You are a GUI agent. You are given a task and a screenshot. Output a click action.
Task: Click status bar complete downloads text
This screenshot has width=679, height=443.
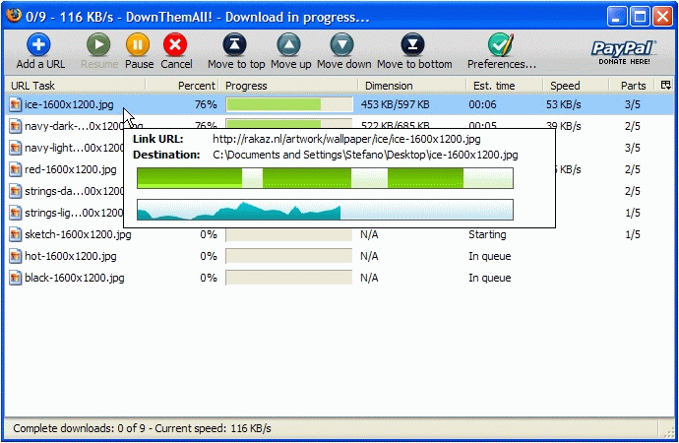tap(142, 428)
